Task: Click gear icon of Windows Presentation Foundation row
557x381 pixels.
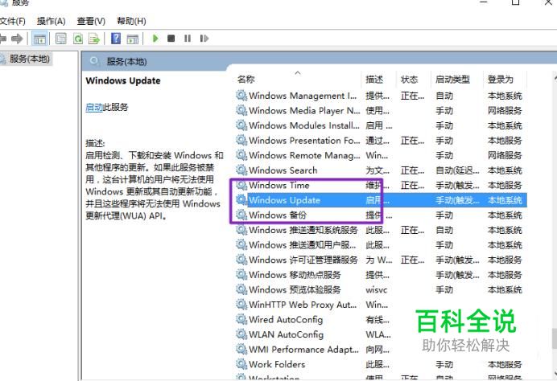Action: [x=241, y=140]
